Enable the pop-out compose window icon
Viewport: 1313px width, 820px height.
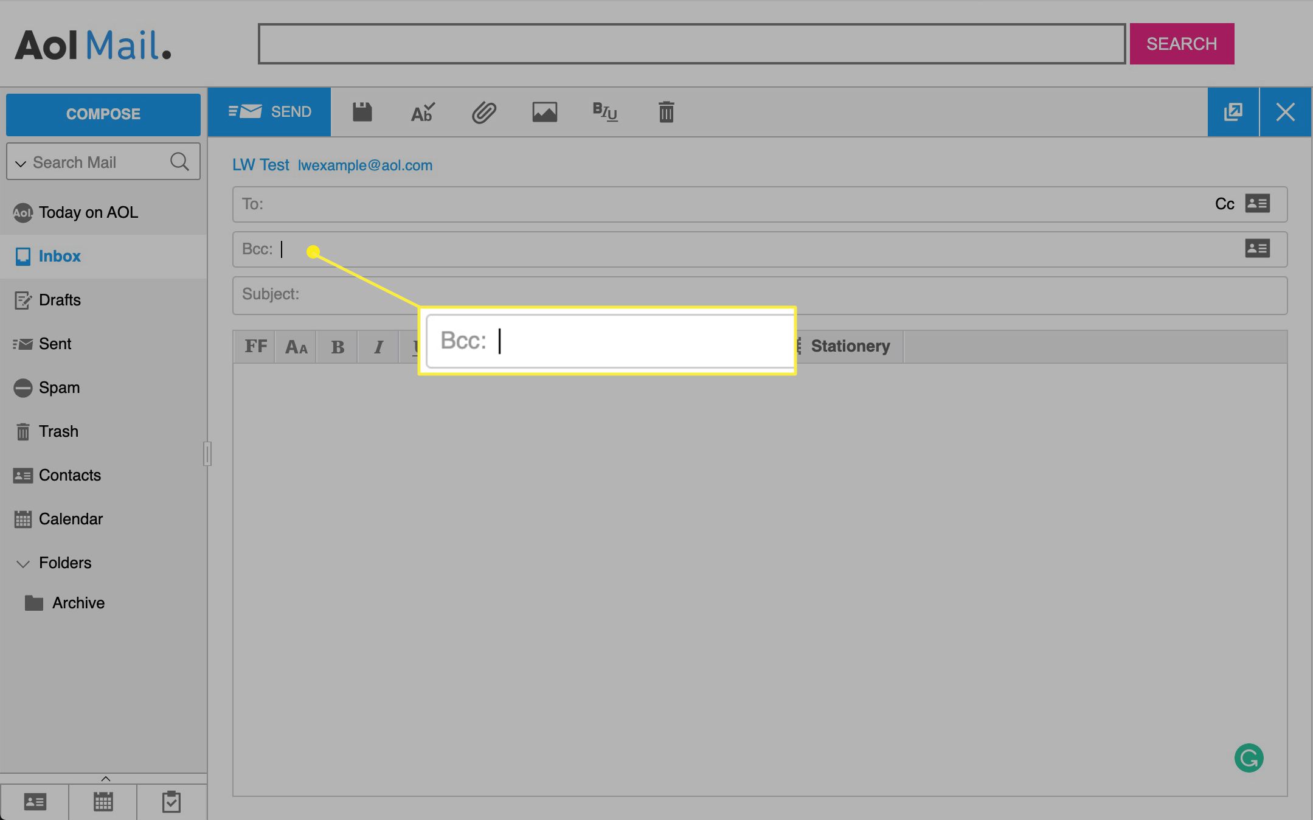(1234, 111)
